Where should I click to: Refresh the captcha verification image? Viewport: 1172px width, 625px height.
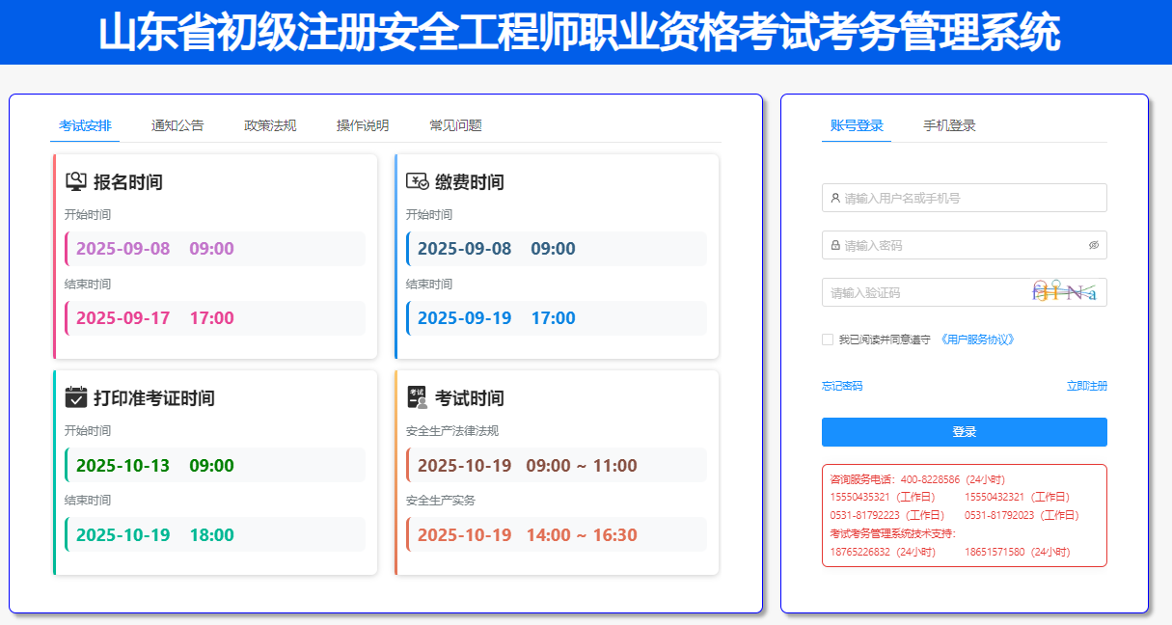[1065, 291]
